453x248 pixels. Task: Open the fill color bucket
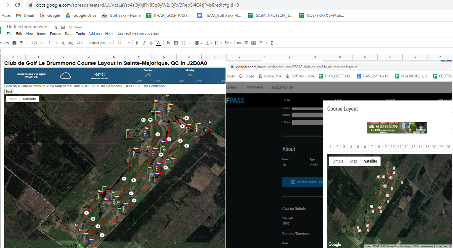tap(168, 43)
